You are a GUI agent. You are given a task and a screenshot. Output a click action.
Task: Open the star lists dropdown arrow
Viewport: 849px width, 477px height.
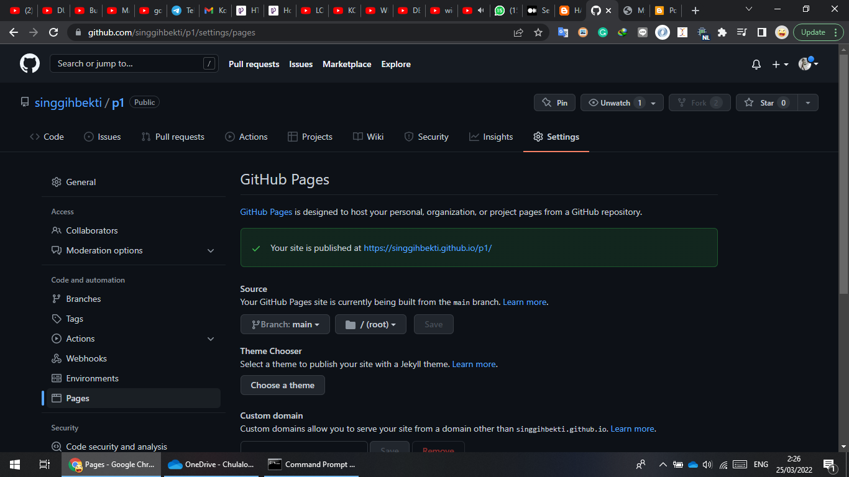coord(808,102)
